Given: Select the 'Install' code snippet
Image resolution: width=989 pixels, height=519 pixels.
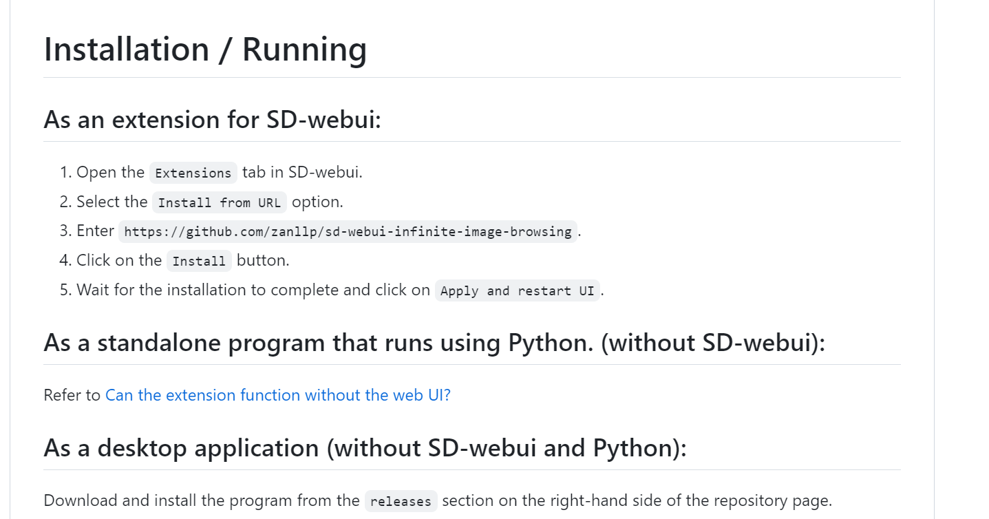Looking at the screenshot, I should pyautogui.click(x=198, y=261).
